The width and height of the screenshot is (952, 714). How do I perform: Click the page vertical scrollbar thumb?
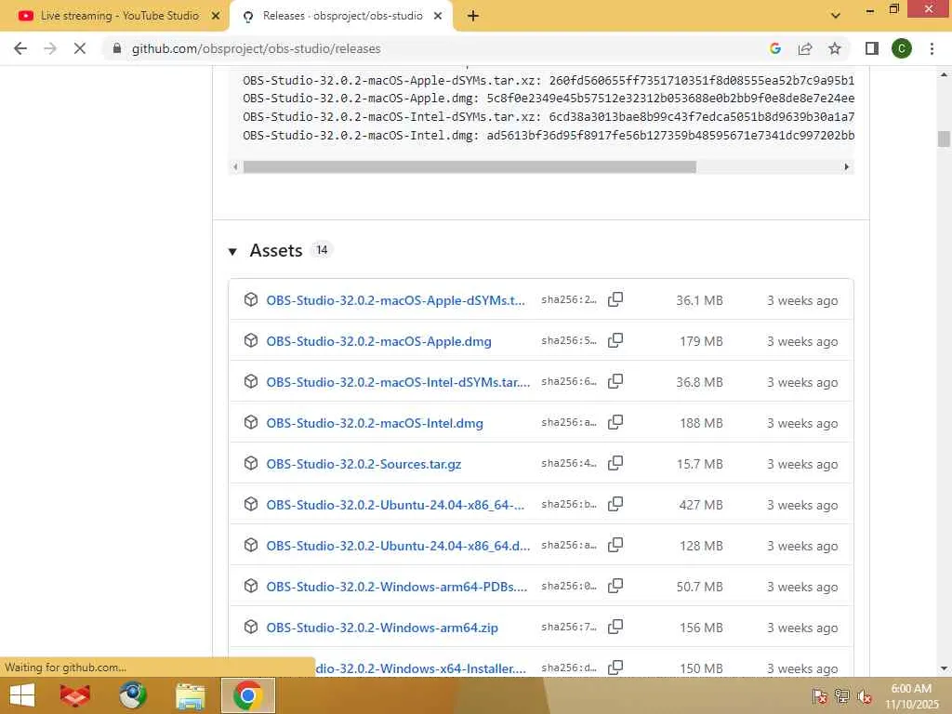click(943, 139)
